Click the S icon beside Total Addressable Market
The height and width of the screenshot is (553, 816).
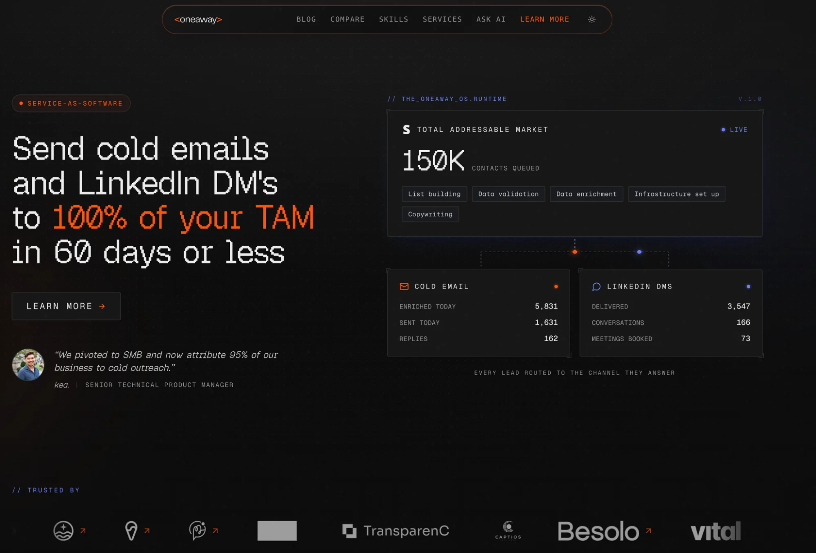tap(406, 129)
